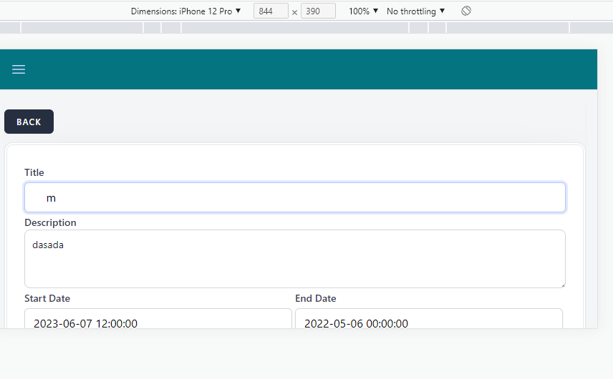Click the End Date label
613x379 pixels.
click(x=315, y=298)
